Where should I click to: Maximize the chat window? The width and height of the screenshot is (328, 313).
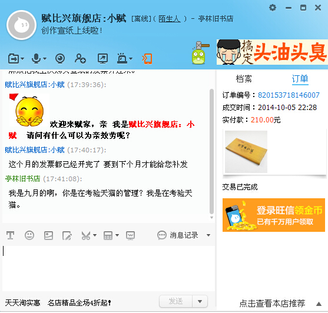[303, 8]
